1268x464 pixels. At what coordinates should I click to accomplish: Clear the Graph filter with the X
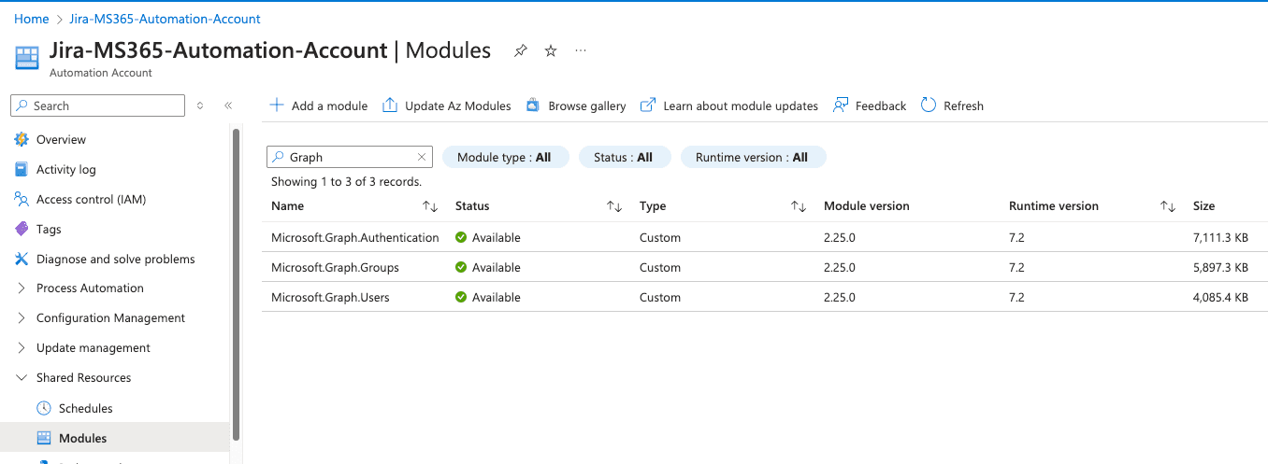coord(422,157)
